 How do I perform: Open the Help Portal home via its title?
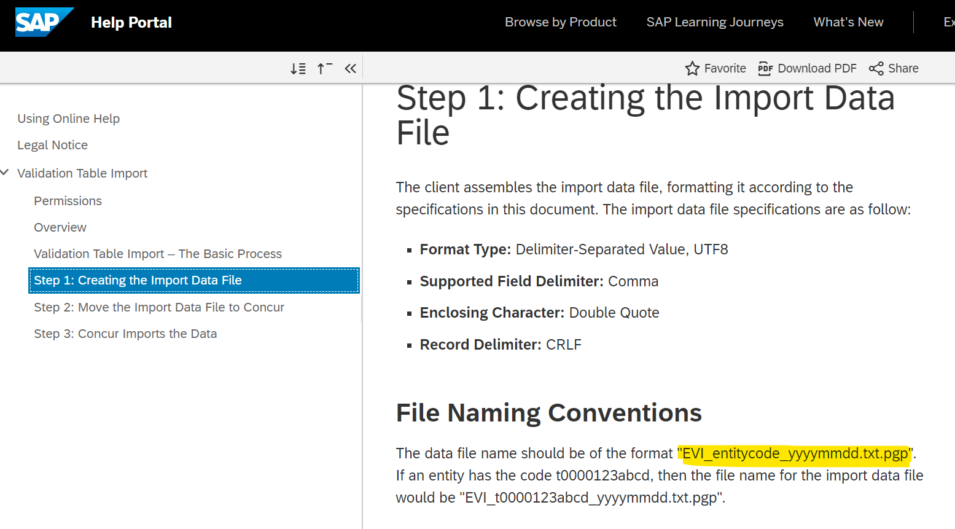click(131, 22)
